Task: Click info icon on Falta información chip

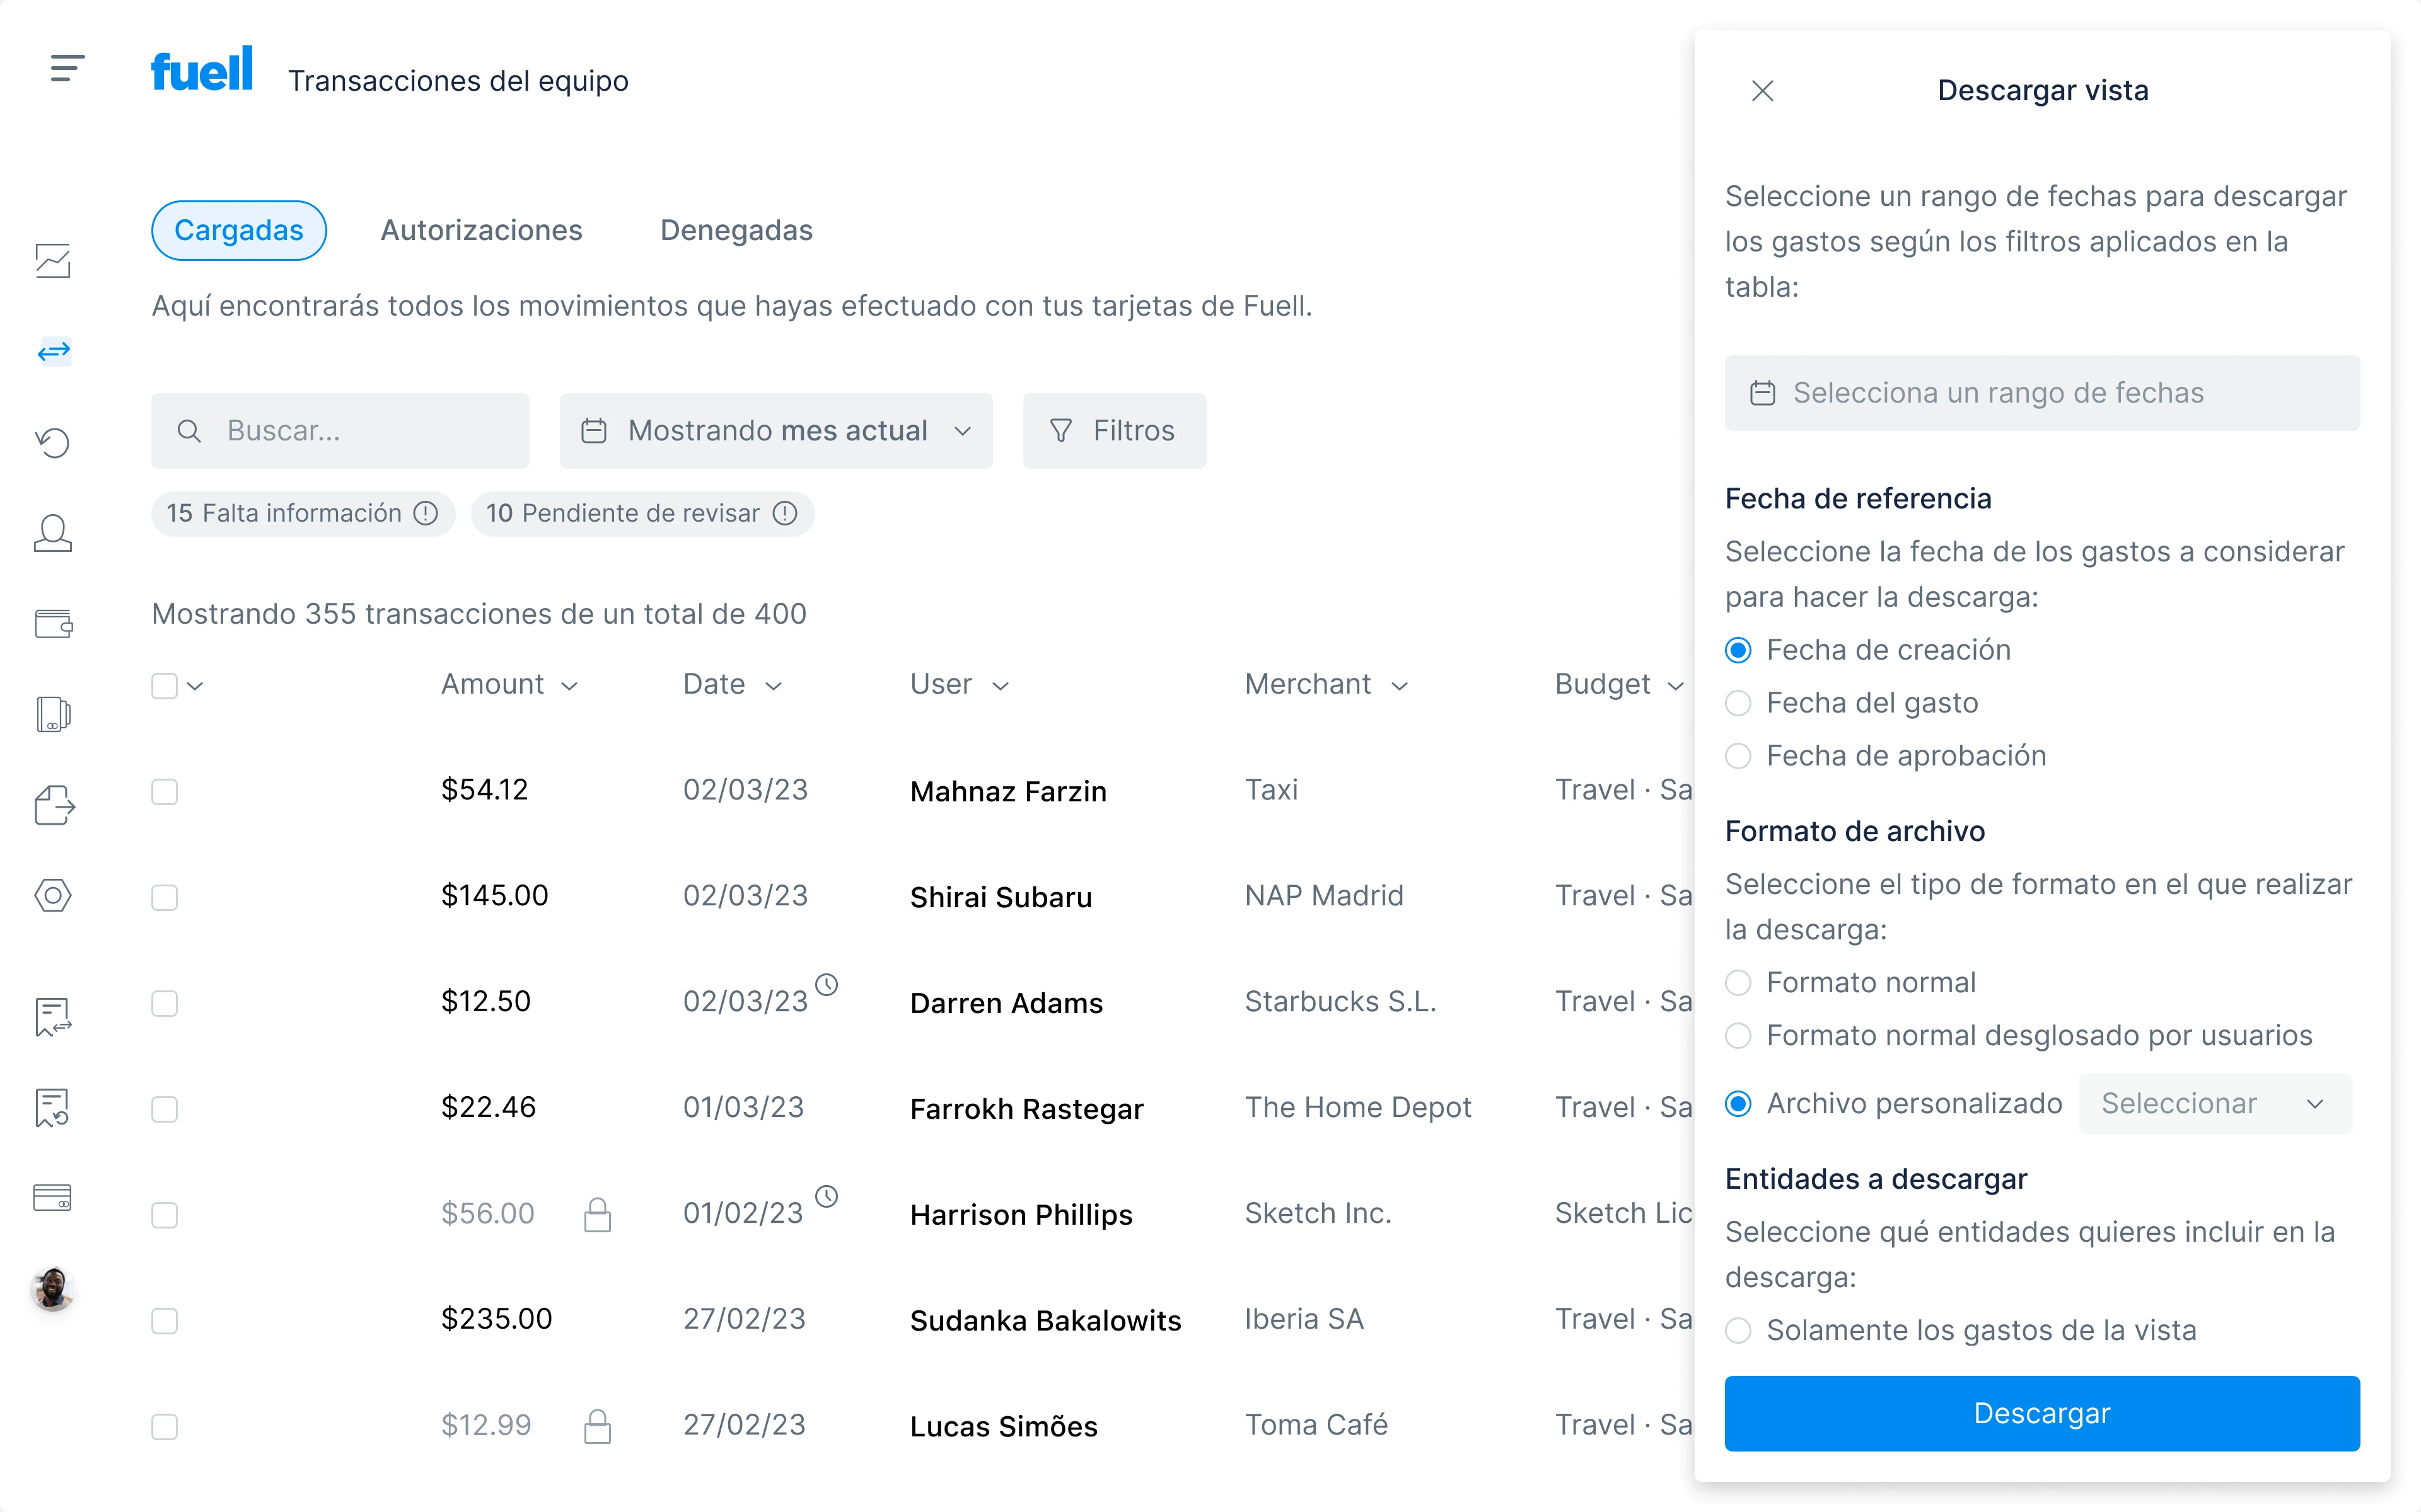Action: (426, 513)
